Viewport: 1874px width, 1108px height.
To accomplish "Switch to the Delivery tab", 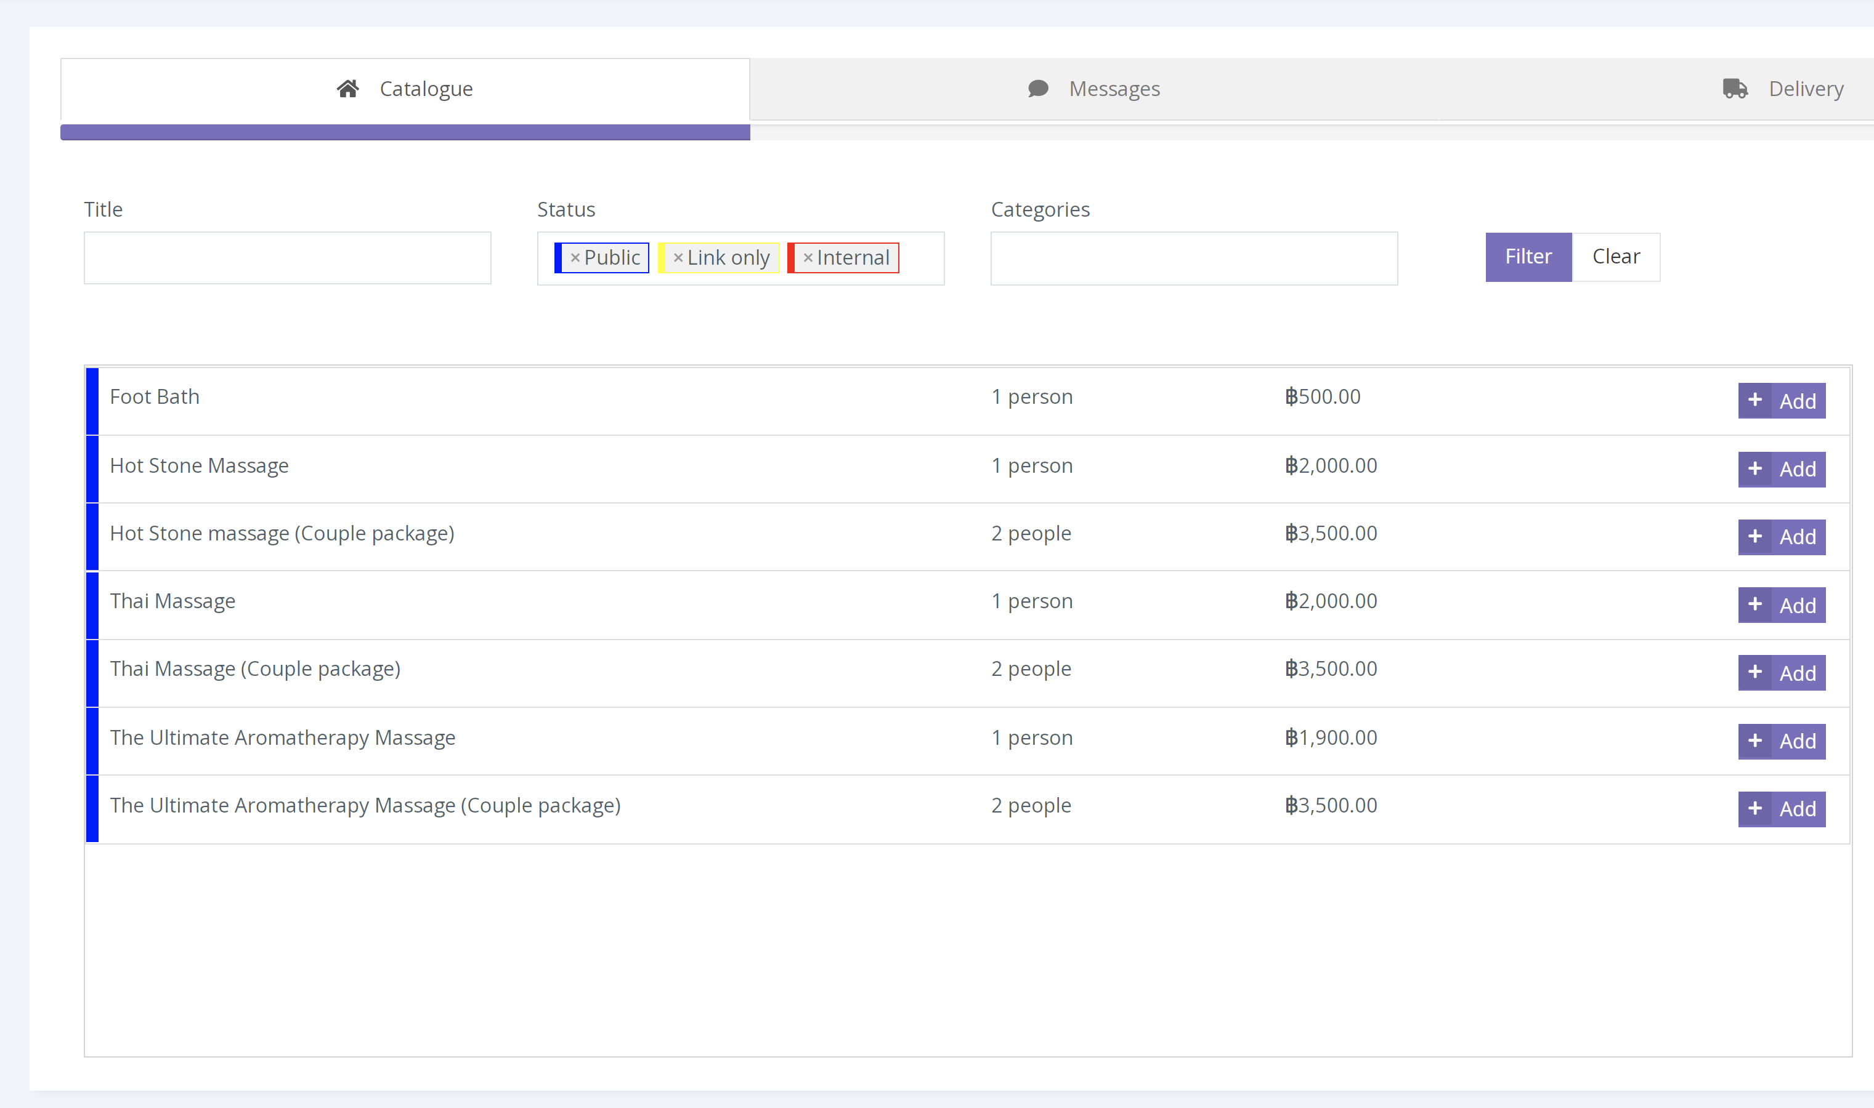I will (x=1783, y=90).
